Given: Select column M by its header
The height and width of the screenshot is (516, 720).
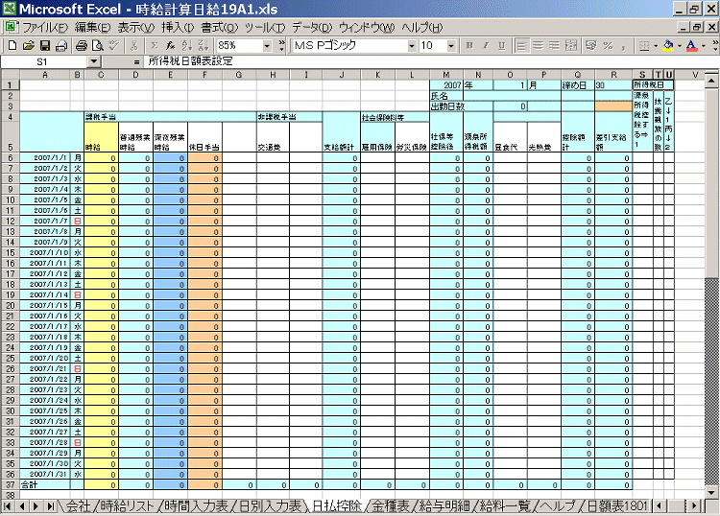Looking at the screenshot, I should pos(445,75).
